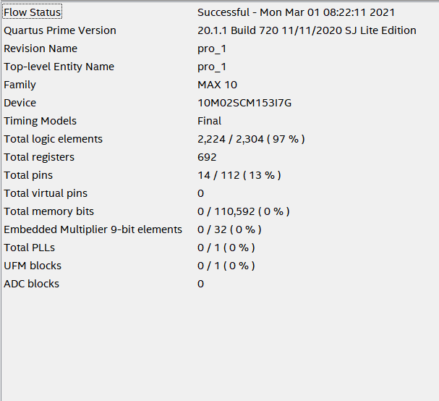Select the Total PLLs label
Image resolution: width=439 pixels, height=401 pixels.
pyautogui.click(x=28, y=248)
